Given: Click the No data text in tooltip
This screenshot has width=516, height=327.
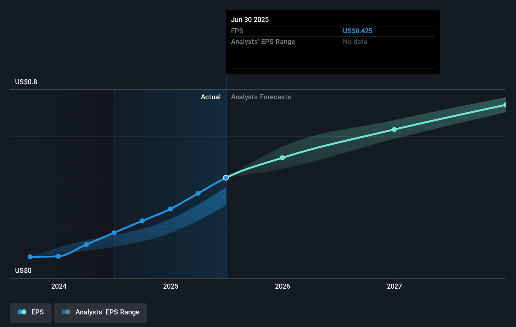Looking at the screenshot, I should click(355, 42).
